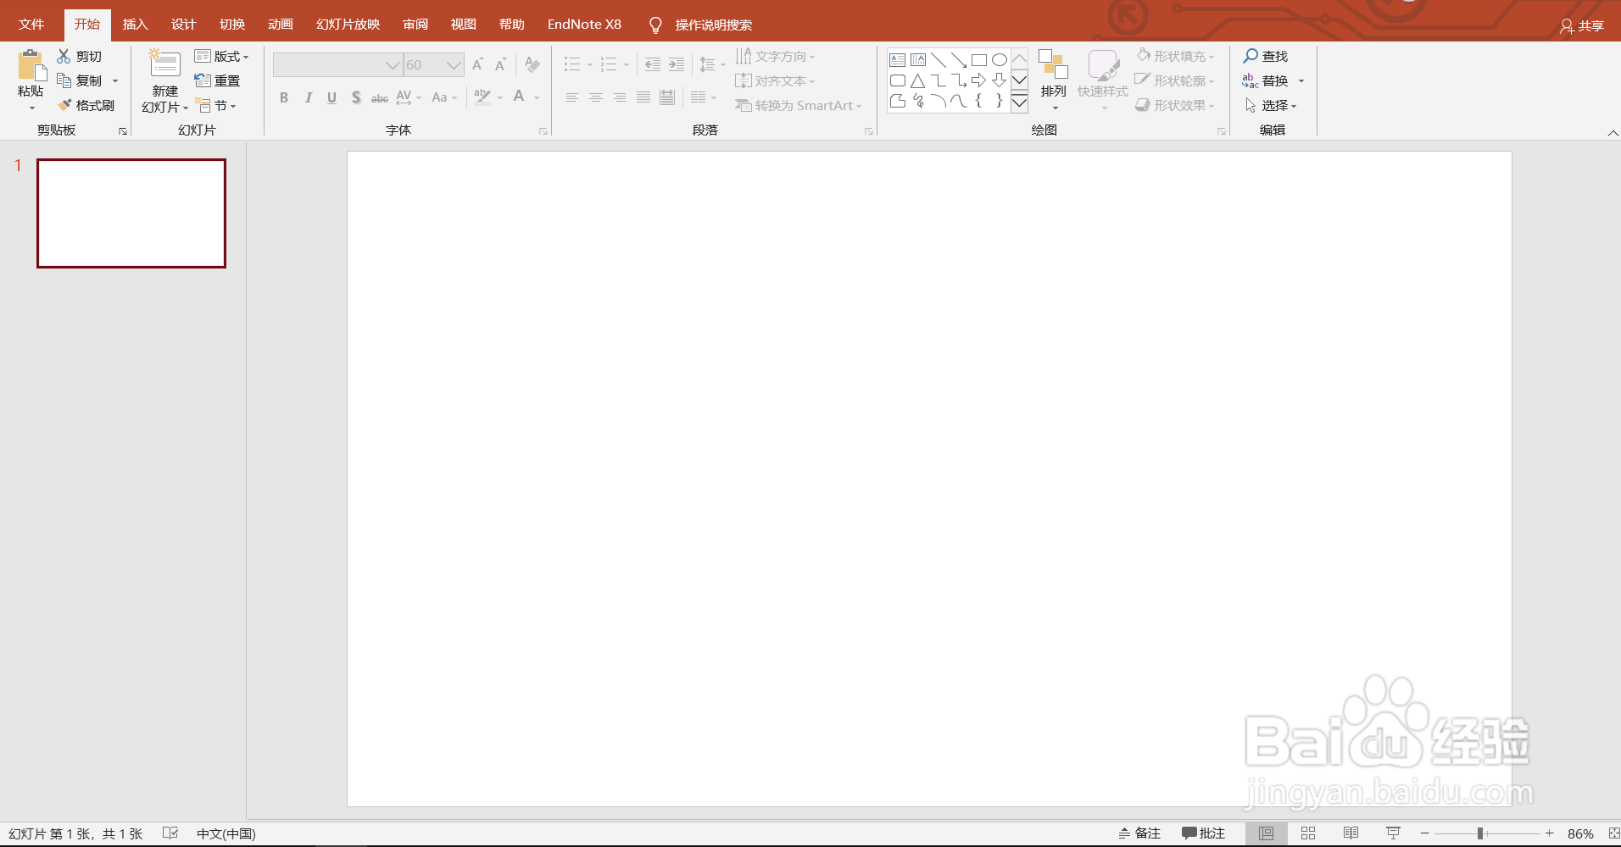The image size is (1621, 847).
Task: Click the decrease indent level icon
Action: point(652,64)
